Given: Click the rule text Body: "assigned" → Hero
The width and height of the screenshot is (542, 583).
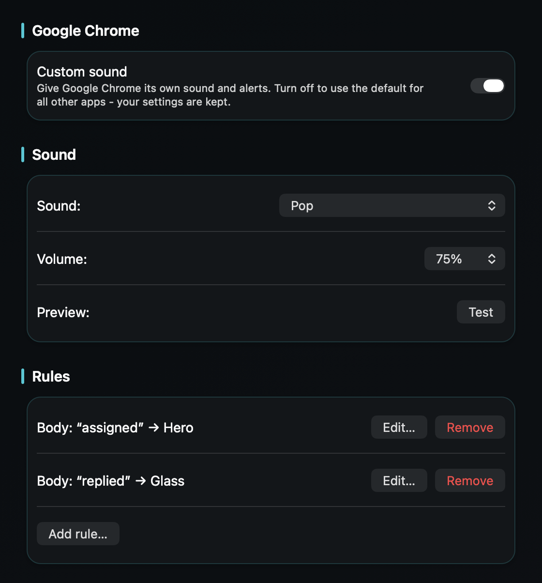Looking at the screenshot, I should 115,428.
